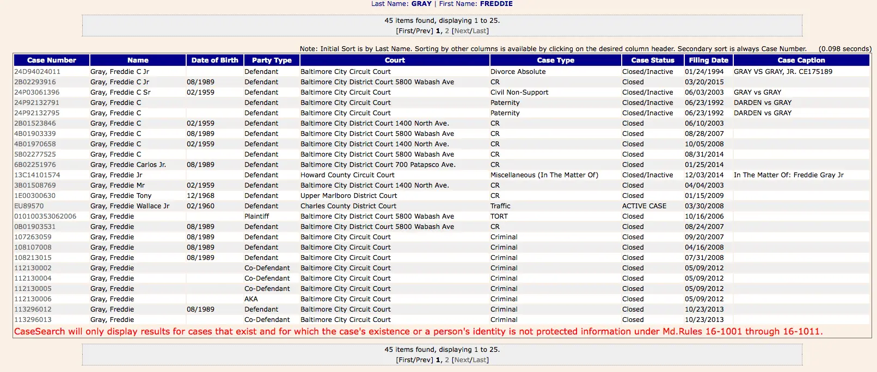The width and height of the screenshot is (877, 372).
Task: Click caption GRAY VS GRAY, JR. CE175189
Action: (783, 72)
